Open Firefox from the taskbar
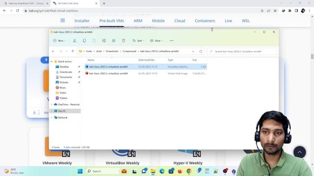This screenshot has width=314, height=176. (180, 171)
